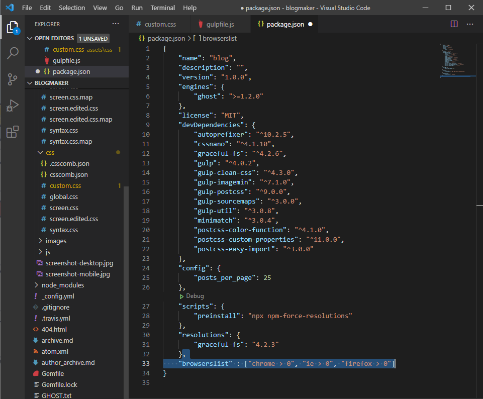Open the Go menu
Screen dimensions: 483x399
pyautogui.click(x=119, y=8)
